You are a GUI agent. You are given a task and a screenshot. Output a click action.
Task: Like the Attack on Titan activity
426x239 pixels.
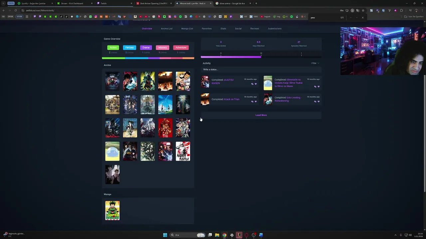[256, 102]
